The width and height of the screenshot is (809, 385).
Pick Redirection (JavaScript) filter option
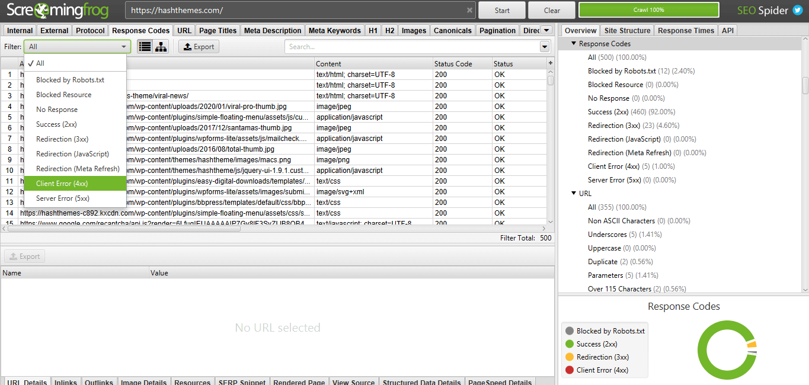pos(75,154)
